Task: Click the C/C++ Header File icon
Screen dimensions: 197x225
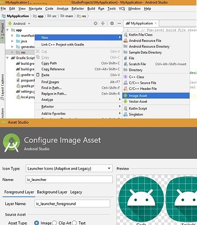Action: click(125, 89)
